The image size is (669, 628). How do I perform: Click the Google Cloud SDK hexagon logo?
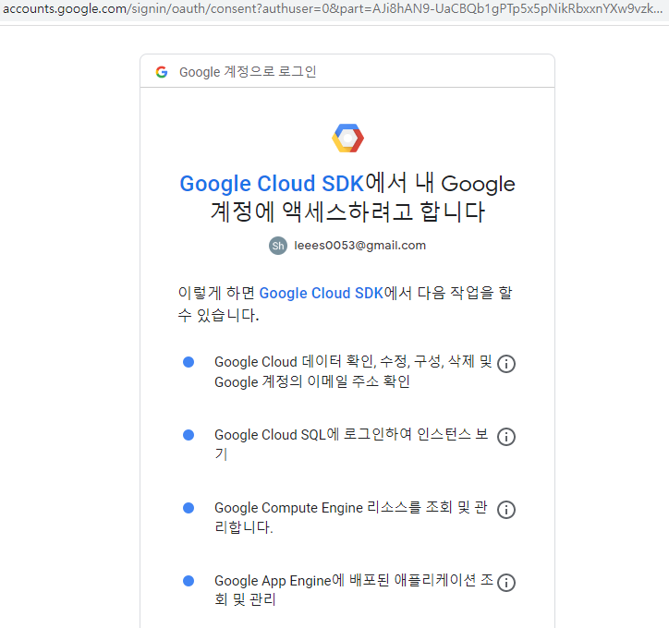pyautogui.click(x=347, y=139)
